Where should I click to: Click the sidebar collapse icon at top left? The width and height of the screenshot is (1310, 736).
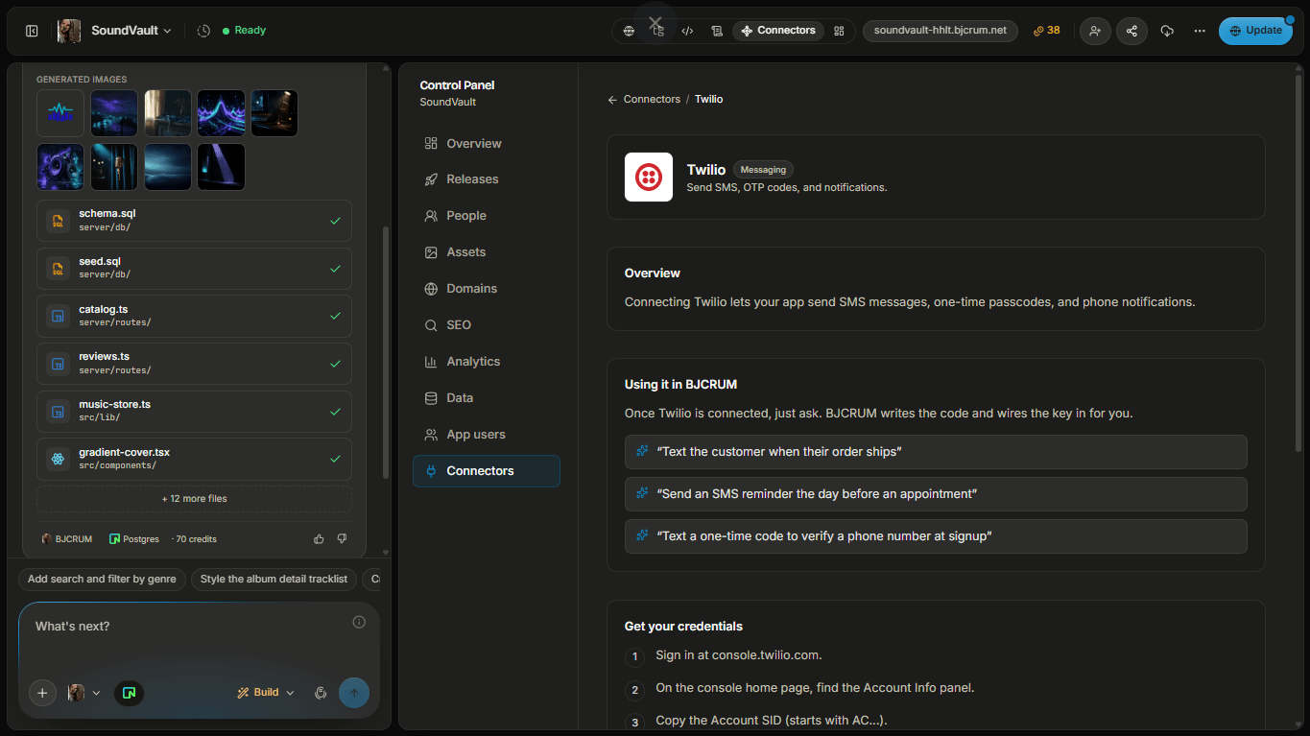tap(32, 31)
